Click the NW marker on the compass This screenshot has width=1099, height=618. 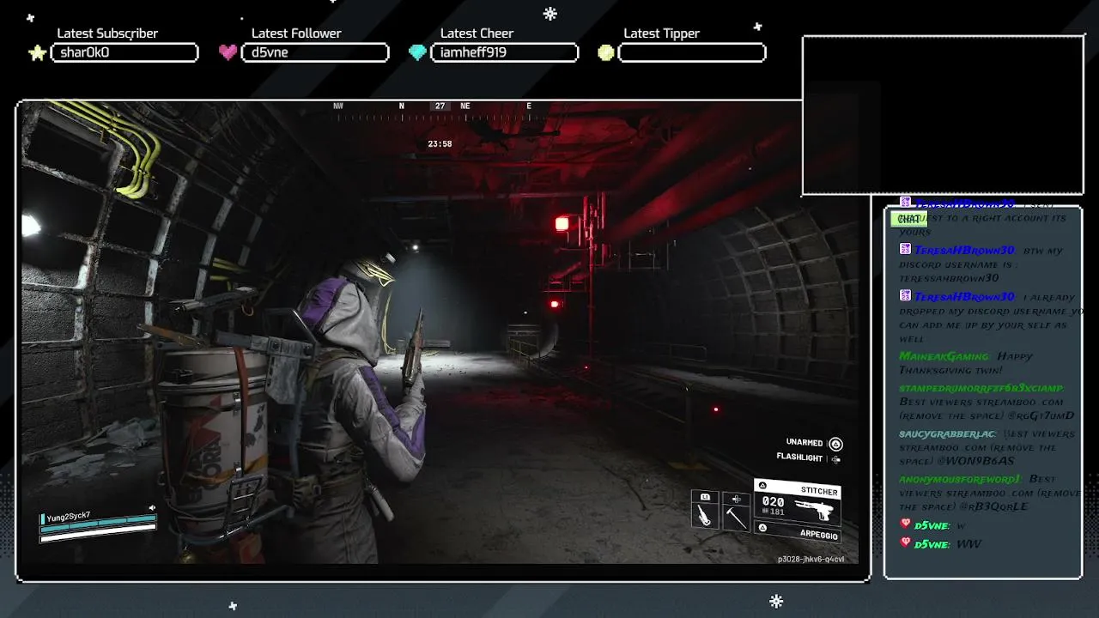pos(338,106)
